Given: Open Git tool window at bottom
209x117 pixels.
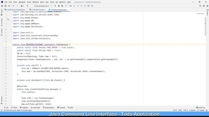Looking at the screenshot, I should coord(6,108).
